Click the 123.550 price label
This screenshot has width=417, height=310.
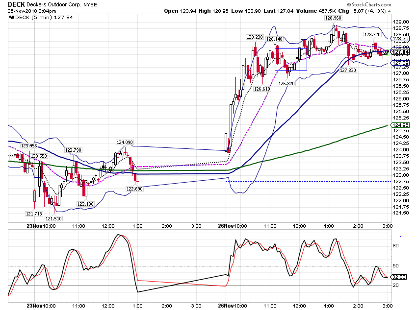point(39,156)
